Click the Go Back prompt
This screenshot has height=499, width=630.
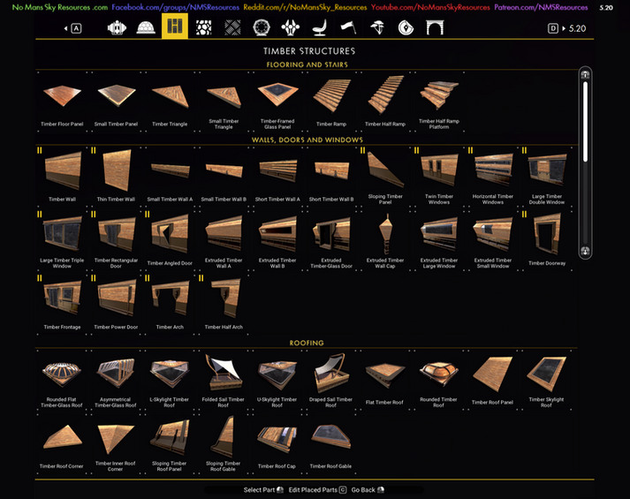click(x=368, y=490)
